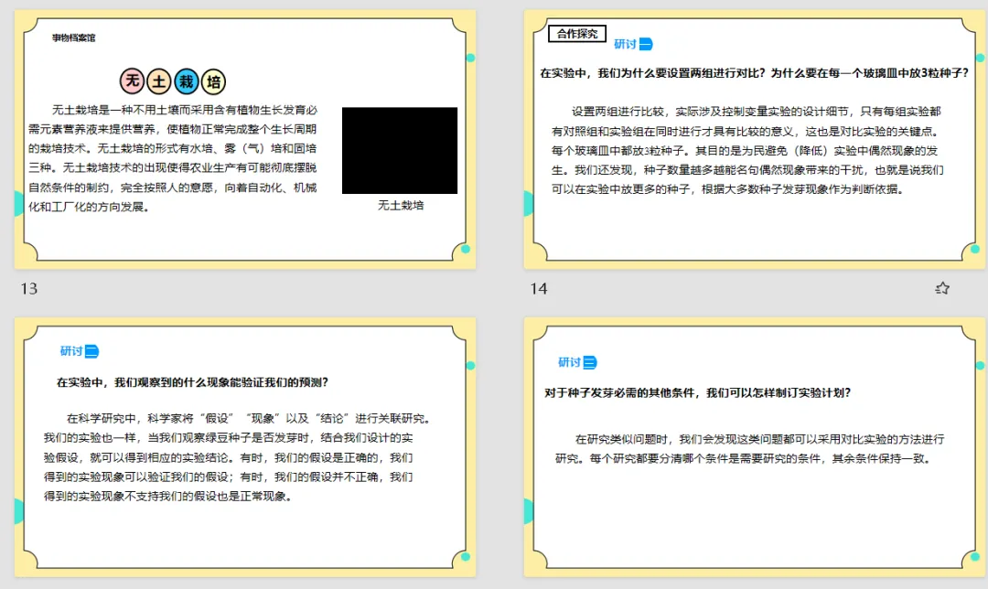Click the paragraph starting 在科学研究中，科学家将

click(238, 457)
